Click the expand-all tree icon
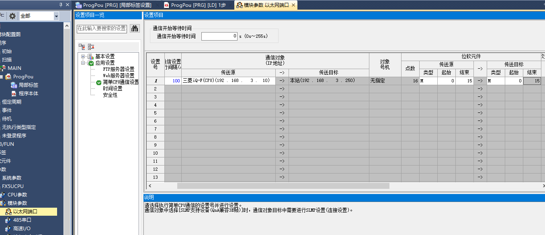 pyautogui.click(x=82, y=47)
